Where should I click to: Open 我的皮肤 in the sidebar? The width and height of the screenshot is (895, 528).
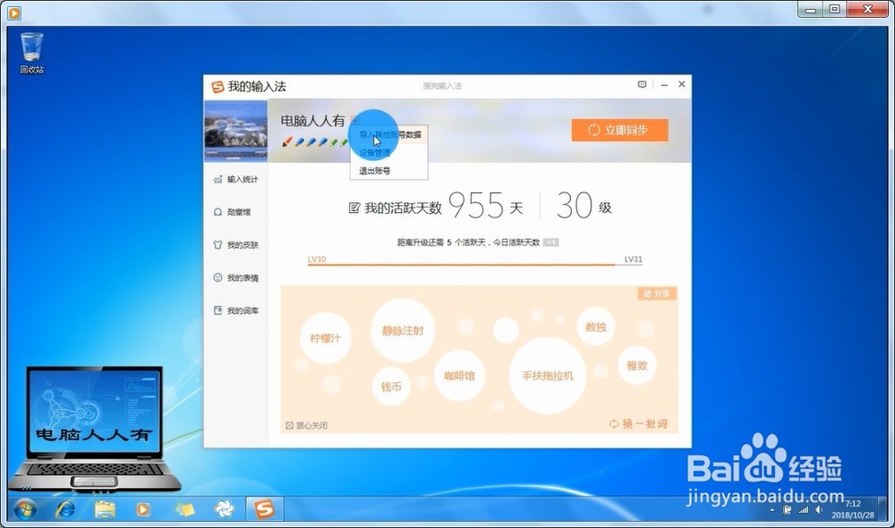pos(235,245)
